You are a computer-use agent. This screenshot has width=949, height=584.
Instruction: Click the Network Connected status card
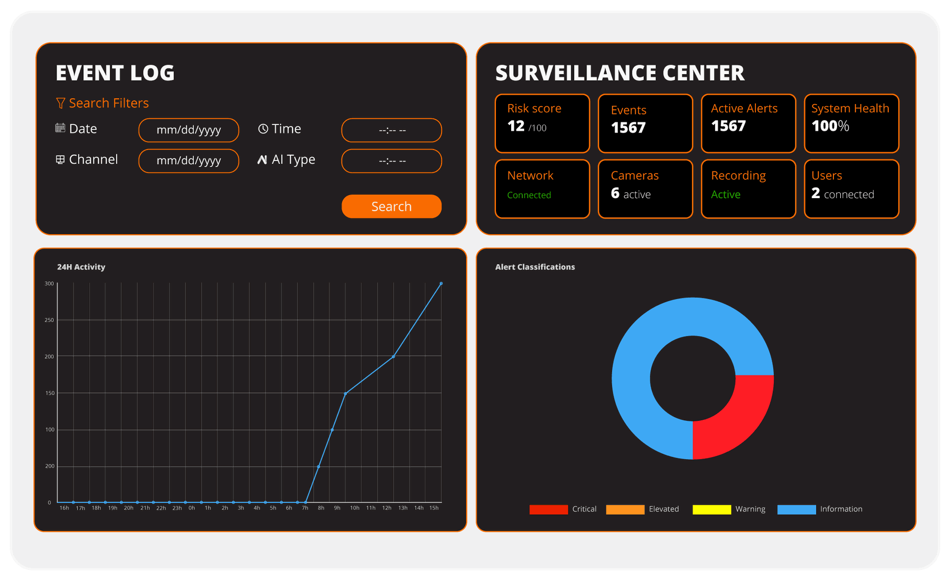pos(542,189)
